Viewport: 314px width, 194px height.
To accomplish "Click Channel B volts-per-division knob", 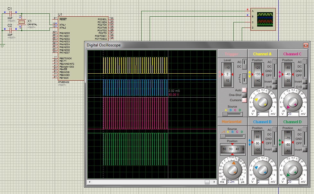I will coord(262,170).
